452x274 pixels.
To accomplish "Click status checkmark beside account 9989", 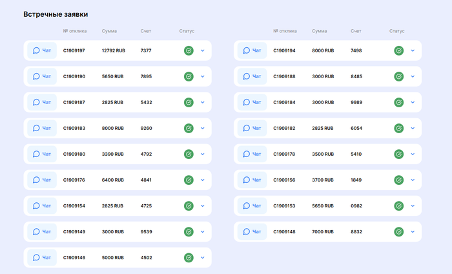I will [398, 102].
